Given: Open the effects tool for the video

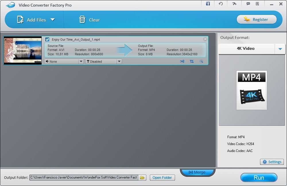Looking at the screenshot, I should click(x=201, y=61).
